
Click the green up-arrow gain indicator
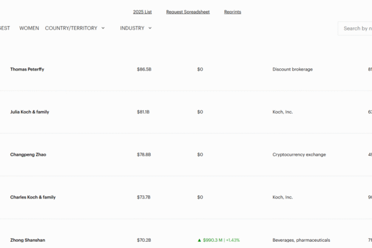coord(199,240)
